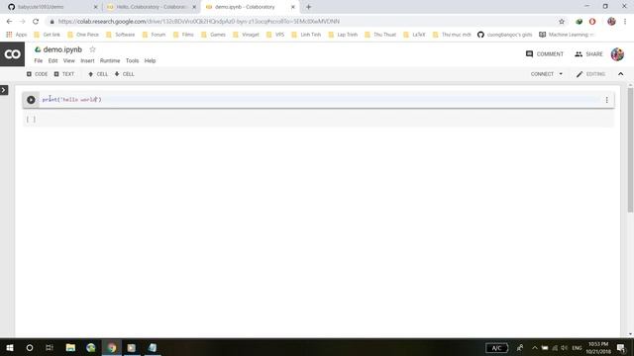Open the Chrome profile avatar

point(611,22)
